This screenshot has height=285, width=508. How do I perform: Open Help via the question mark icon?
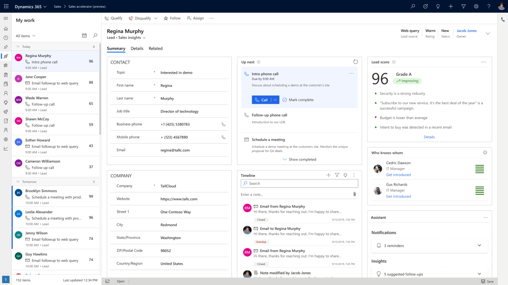(x=488, y=6)
